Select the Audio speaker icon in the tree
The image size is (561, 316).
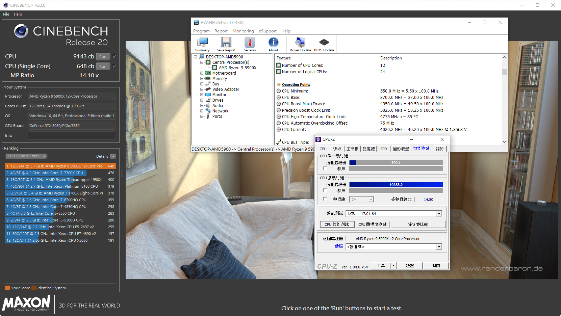[208, 105]
